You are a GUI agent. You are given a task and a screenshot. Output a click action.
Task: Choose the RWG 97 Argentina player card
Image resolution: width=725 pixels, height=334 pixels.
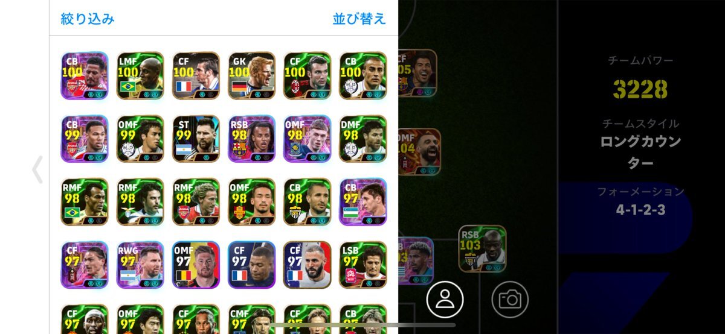[140, 265]
